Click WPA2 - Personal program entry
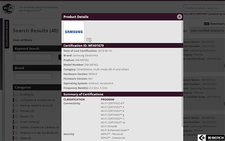The height and width of the screenshot is (141, 225). (112, 134)
